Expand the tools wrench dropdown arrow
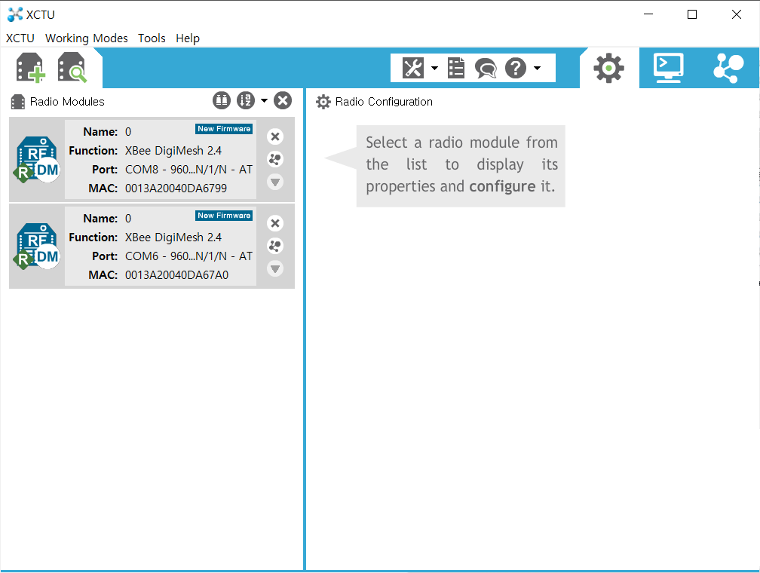The width and height of the screenshot is (760, 573). tap(434, 68)
